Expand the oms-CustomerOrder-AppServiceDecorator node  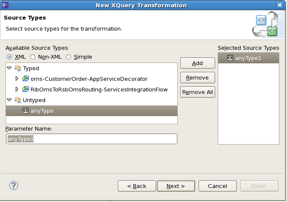tap(17, 79)
